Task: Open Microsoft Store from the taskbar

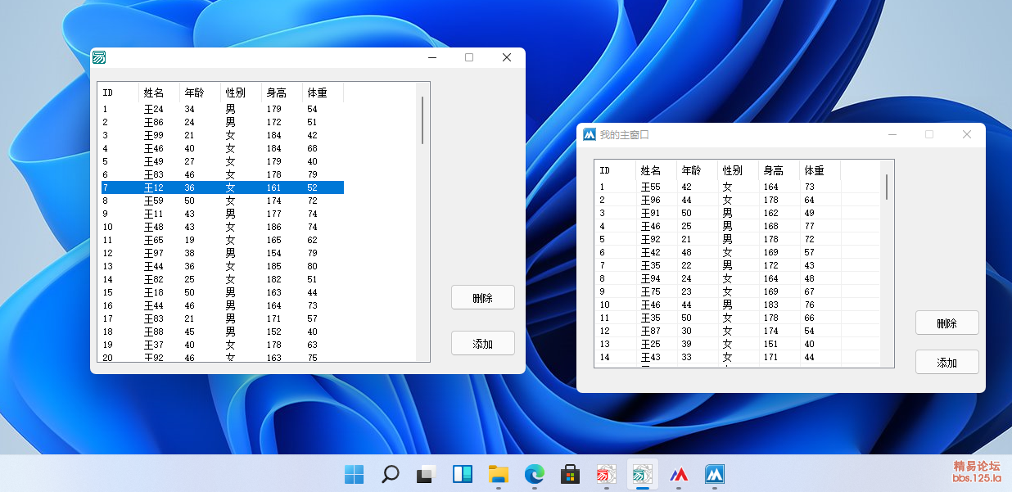Action: point(570,474)
